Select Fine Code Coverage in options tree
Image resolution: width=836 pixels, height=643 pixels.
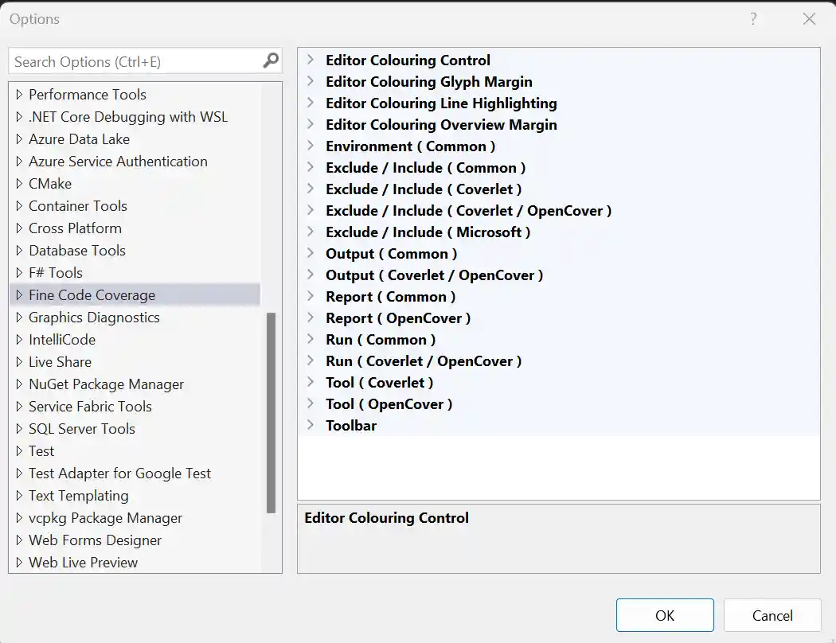coord(92,294)
